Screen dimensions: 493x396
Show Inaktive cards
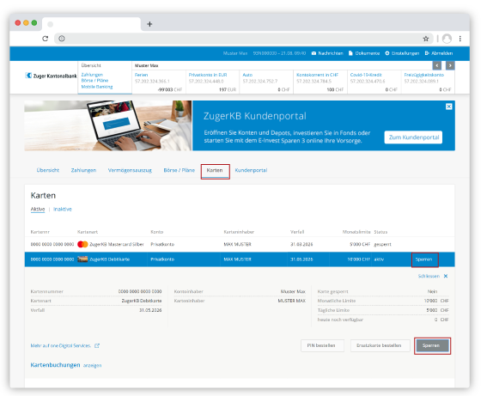[63, 209]
